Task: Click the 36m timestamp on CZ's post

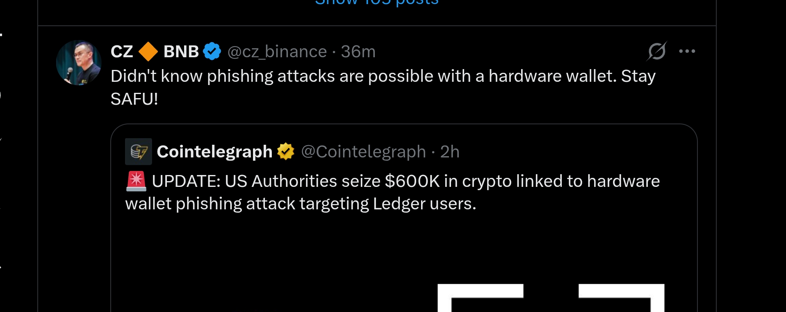Action: pos(358,52)
